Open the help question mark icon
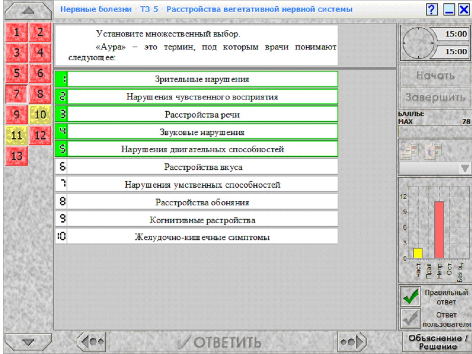The image size is (472, 354). (x=431, y=9)
